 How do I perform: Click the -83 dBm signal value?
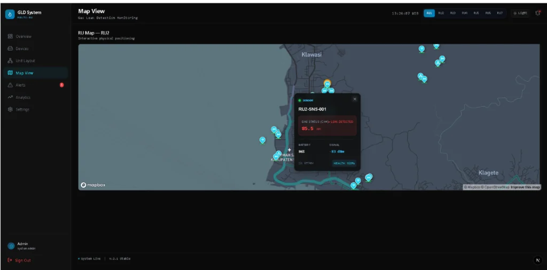pos(337,152)
